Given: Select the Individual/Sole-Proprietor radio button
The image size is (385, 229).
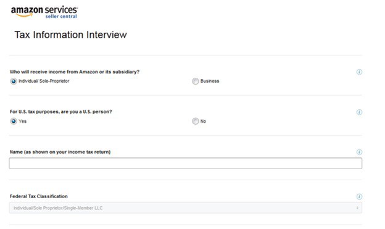Looking at the screenshot, I should (x=14, y=81).
